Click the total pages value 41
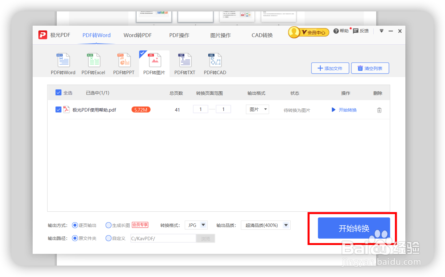This screenshot has height=277, width=445. 177,110
